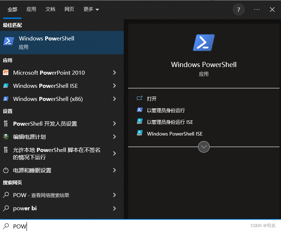281x231 pixels.
Task: Switch to the Apps (应用) tab
Action: (31, 9)
